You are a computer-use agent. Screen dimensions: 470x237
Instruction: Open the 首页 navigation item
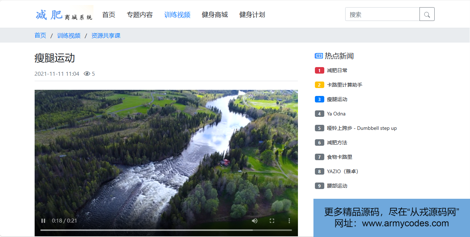tap(109, 15)
